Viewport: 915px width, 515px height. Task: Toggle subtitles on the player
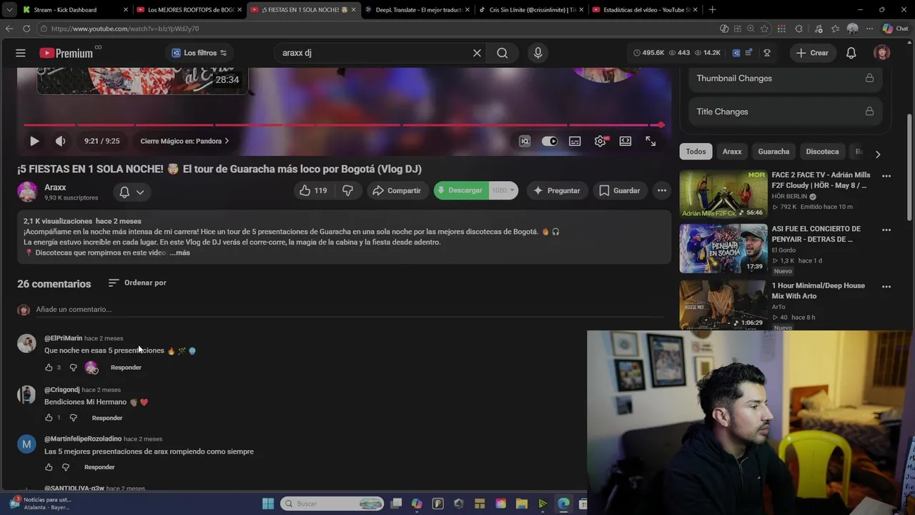pyautogui.click(x=575, y=141)
